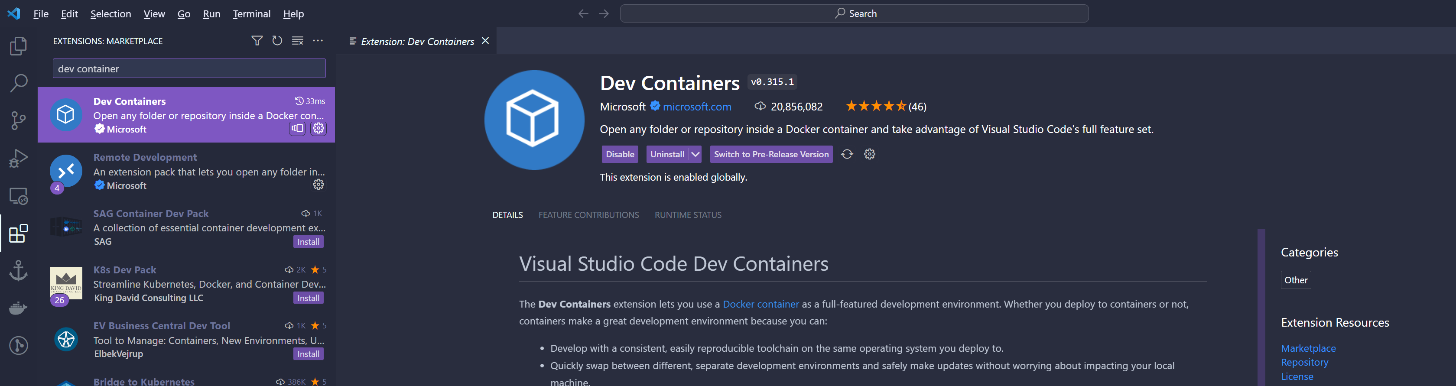Switch to the Runtime Status tab

click(x=688, y=215)
